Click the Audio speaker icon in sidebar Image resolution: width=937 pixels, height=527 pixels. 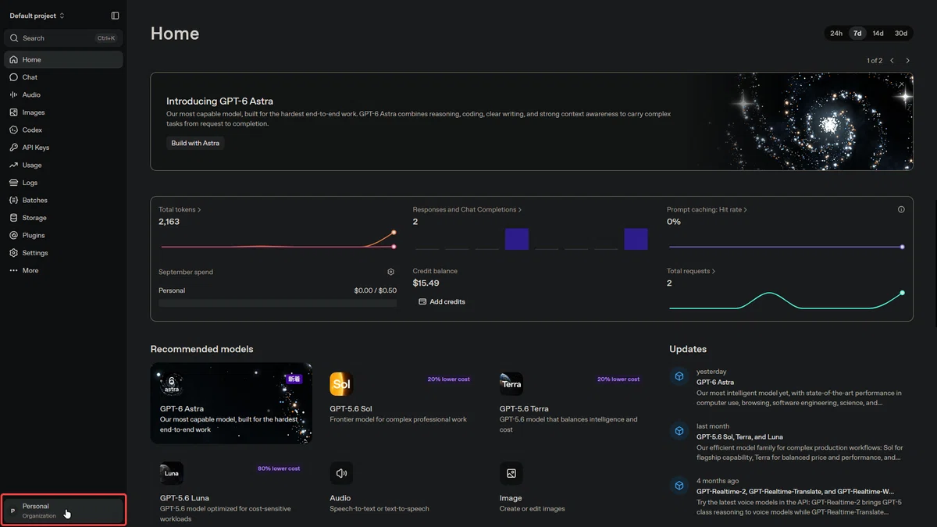pyautogui.click(x=13, y=94)
